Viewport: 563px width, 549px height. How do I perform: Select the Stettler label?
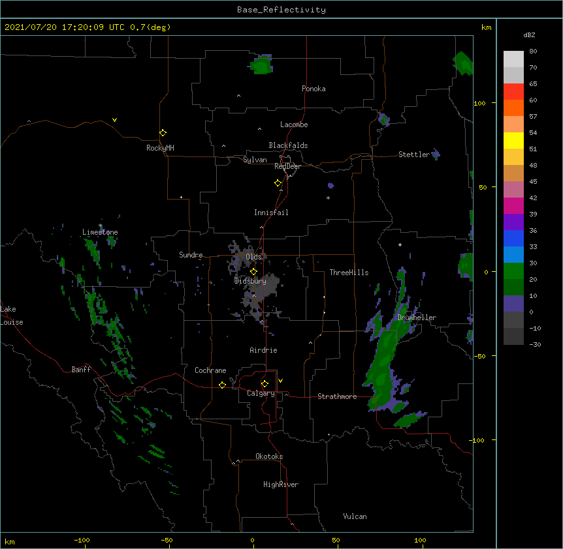414,155
